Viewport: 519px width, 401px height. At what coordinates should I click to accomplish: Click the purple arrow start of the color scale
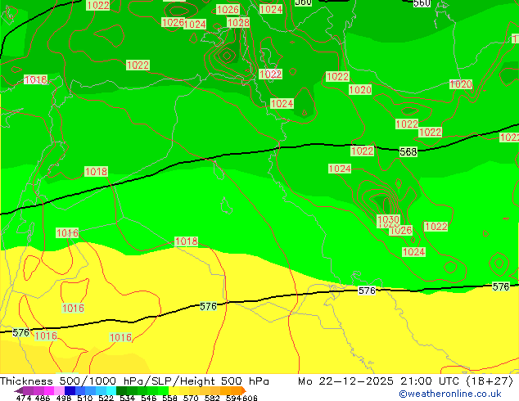pyautogui.click(x=18, y=391)
